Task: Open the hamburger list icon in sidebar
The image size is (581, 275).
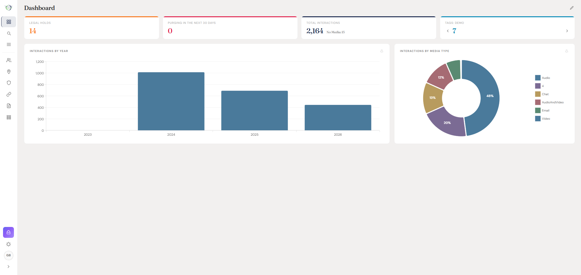Action: pyautogui.click(x=9, y=44)
